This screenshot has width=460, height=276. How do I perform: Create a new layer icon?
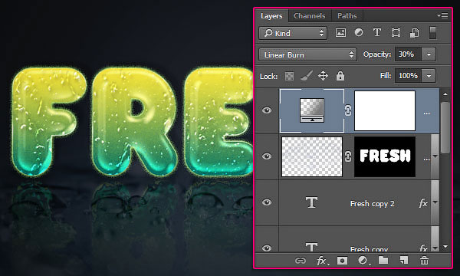(404, 260)
